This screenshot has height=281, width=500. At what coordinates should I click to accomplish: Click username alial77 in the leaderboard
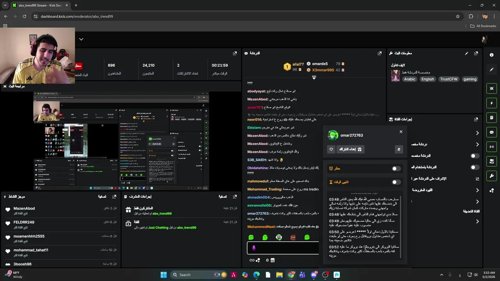coord(298,64)
